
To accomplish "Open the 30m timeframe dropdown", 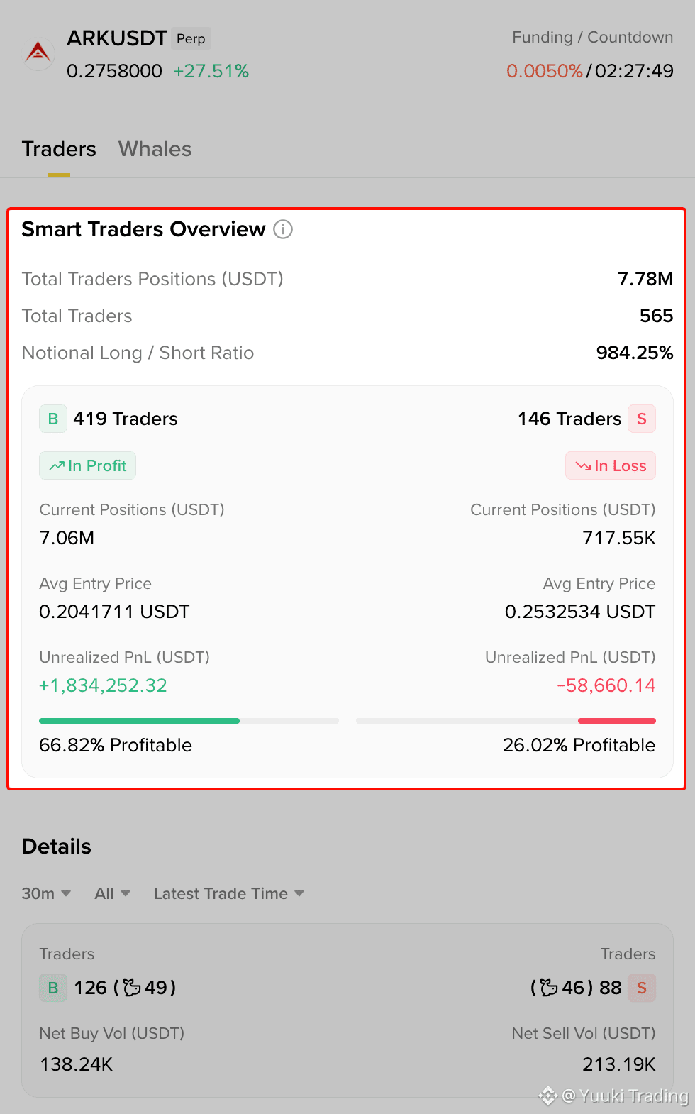I will (x=46, y=893).
